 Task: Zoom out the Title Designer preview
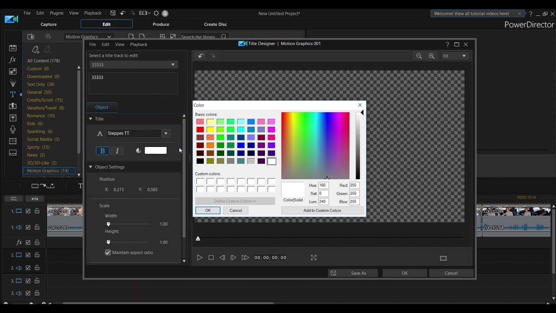click(x=419, y=56)
